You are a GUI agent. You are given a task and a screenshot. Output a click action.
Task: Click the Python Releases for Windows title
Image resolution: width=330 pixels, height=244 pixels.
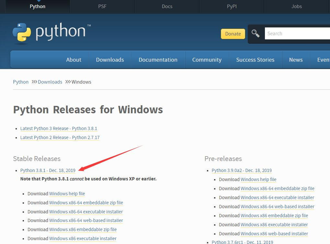click(x=88, y=109)
